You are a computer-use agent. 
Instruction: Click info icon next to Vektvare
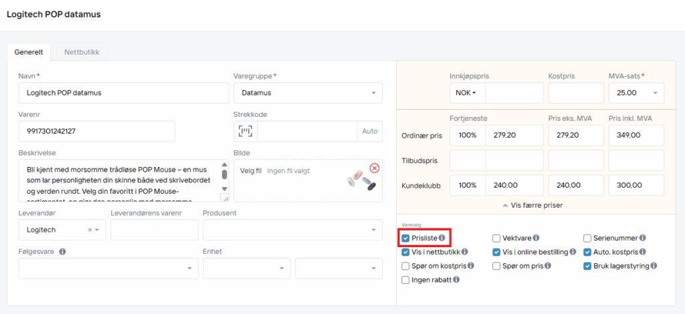coord(536,237)
